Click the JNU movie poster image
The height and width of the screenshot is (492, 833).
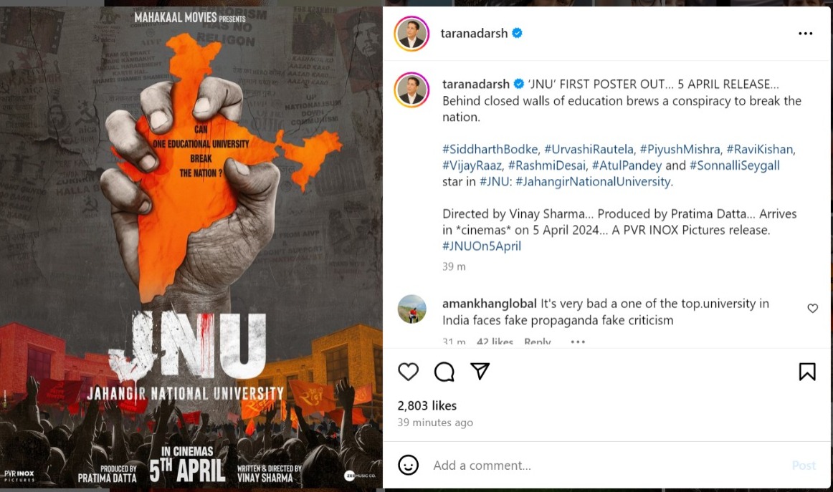point(191,247)
